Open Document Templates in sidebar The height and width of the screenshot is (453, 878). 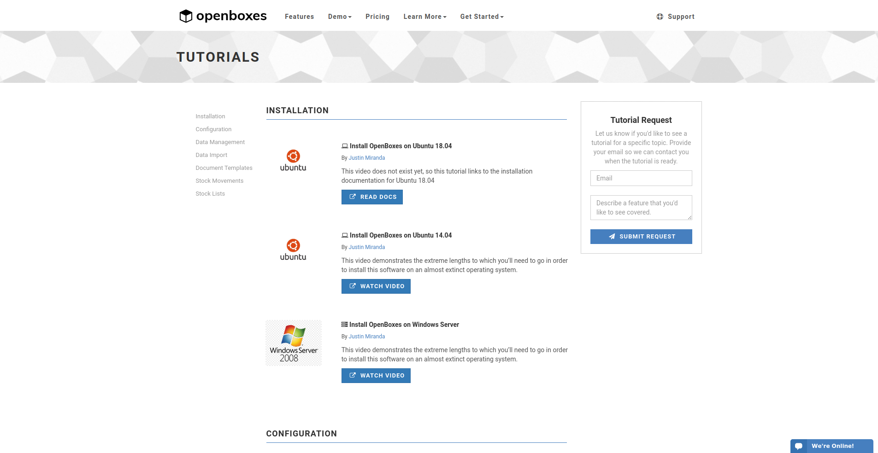point(224,168)
